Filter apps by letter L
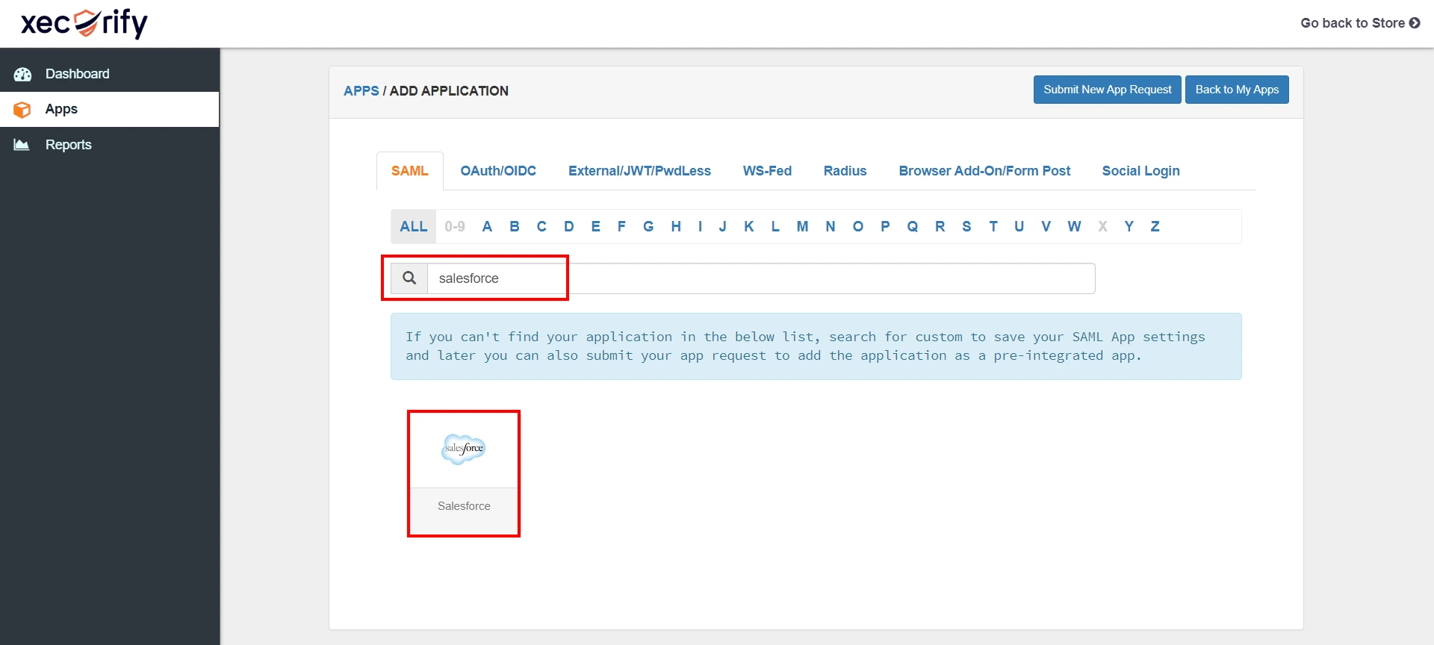The height and width of the screenshot is (645, 1434). 775,226
